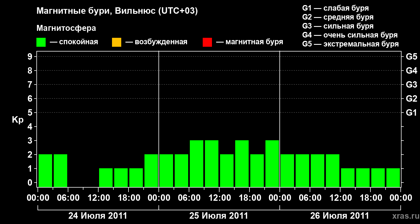Image resolution: width=420 pixels, height=224 pixels.
Task: Click the 24 Июля 21:00–00:00 bar
Action: pos(151,171)
